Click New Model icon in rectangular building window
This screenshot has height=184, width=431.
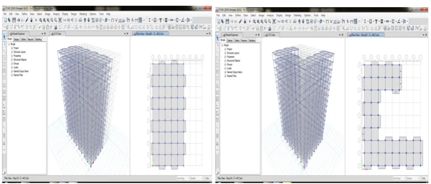(6, 20)
